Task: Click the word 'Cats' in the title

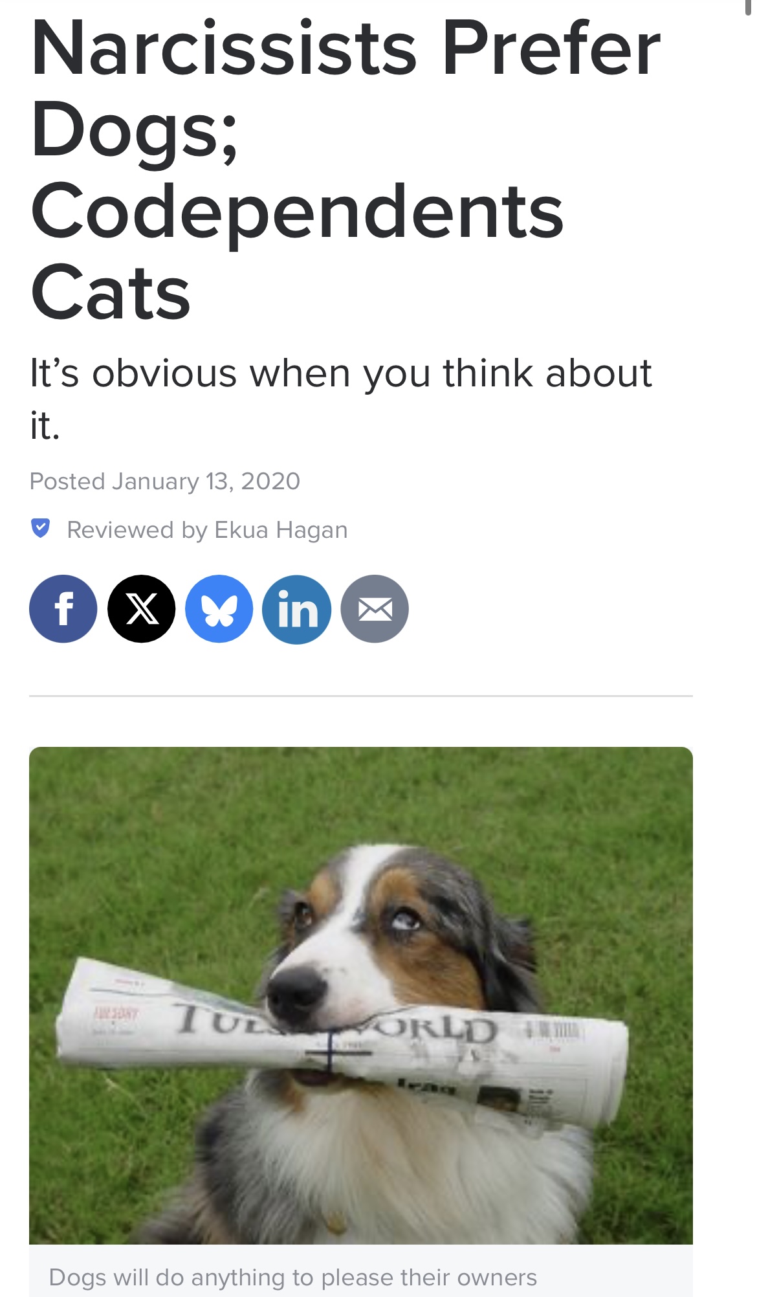Action: pos(111,292)
